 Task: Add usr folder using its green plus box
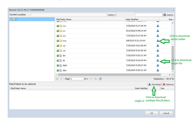click(58, 46)
